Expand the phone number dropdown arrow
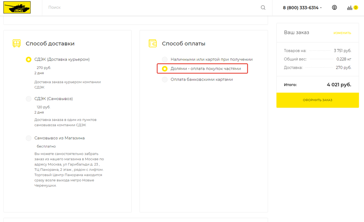The height and width of the screenshot is (222, 364). click(321, 8)
